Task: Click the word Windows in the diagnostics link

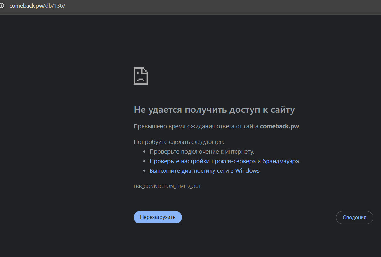Action: [x=247, y=171]
